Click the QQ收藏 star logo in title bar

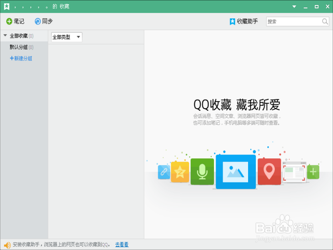[x=7, y=6]
